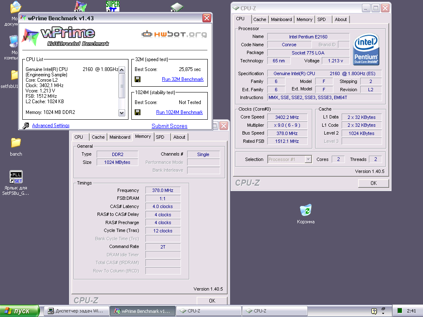Image resolution: width=423 pixels, height=317 pixels.
Task: Click the Run 1024M Benchmark link
Action: pyautogui.click(x=179, y=112)
